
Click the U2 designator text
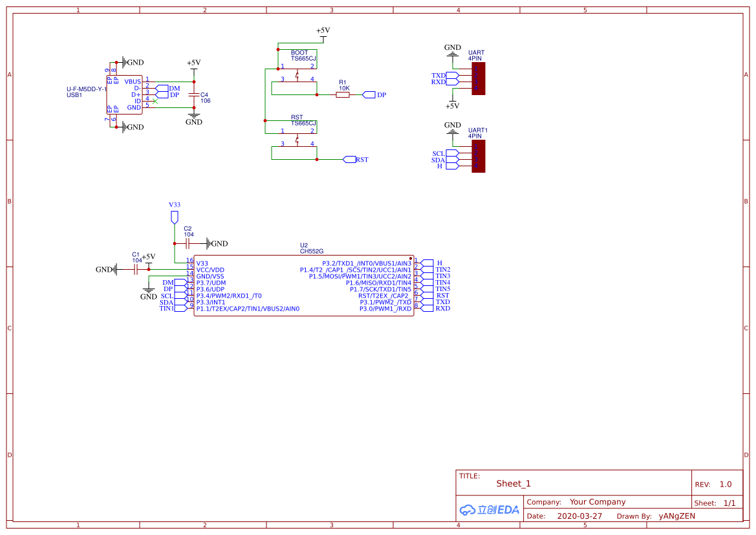pos(304,246)
